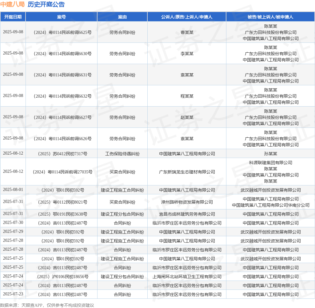315x308 pixels.
Task: Click the 历史开庭公告 heading
Action: (46, 4)
